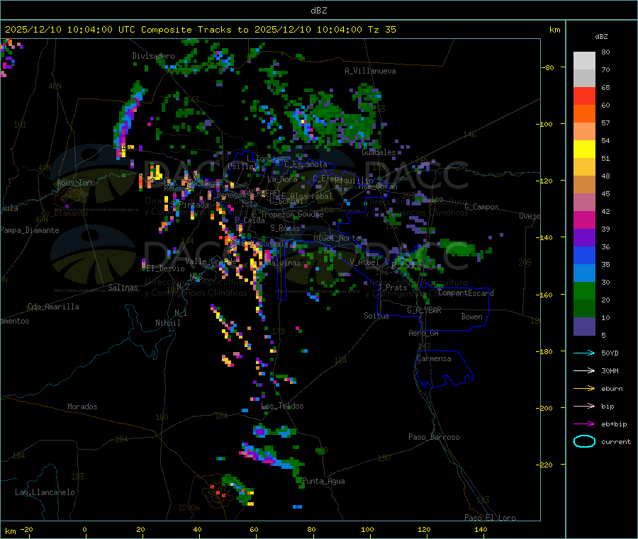Viewport: 638px width, 539px height.
Task: Click the 'Punta_Agua' map label
Action: (323, 481)
